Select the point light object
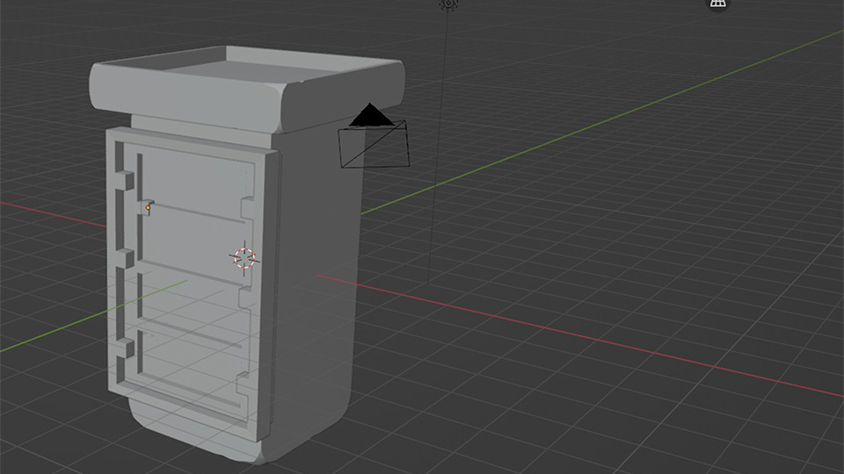This screenshot has width=844, height=474. point(448,4)
